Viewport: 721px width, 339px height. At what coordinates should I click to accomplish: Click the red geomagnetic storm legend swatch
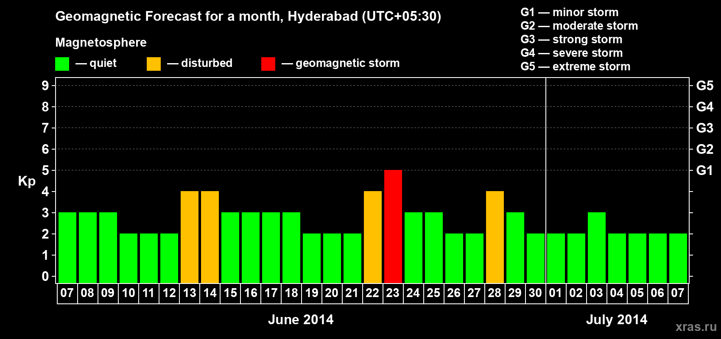point(268,64)
